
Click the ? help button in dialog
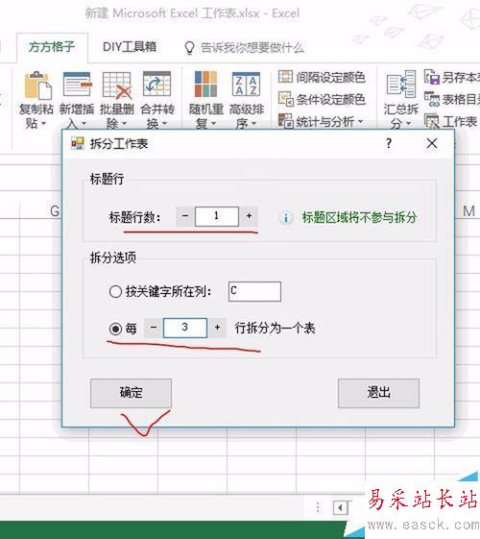point(389,143)
